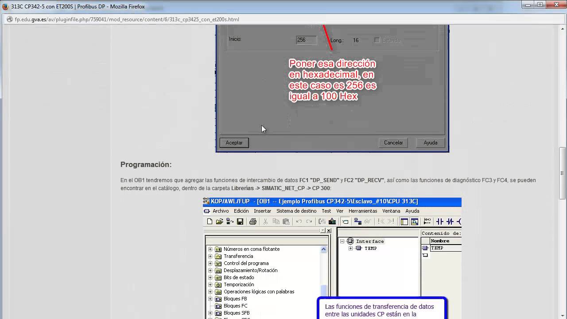The height and width of the screenshot is (319, 567).
Task: Click the Paste clipboard icon
Action: [x=286, y=222]
